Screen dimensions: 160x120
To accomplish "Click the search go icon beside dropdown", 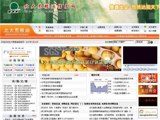I will (x=152, y=42).
